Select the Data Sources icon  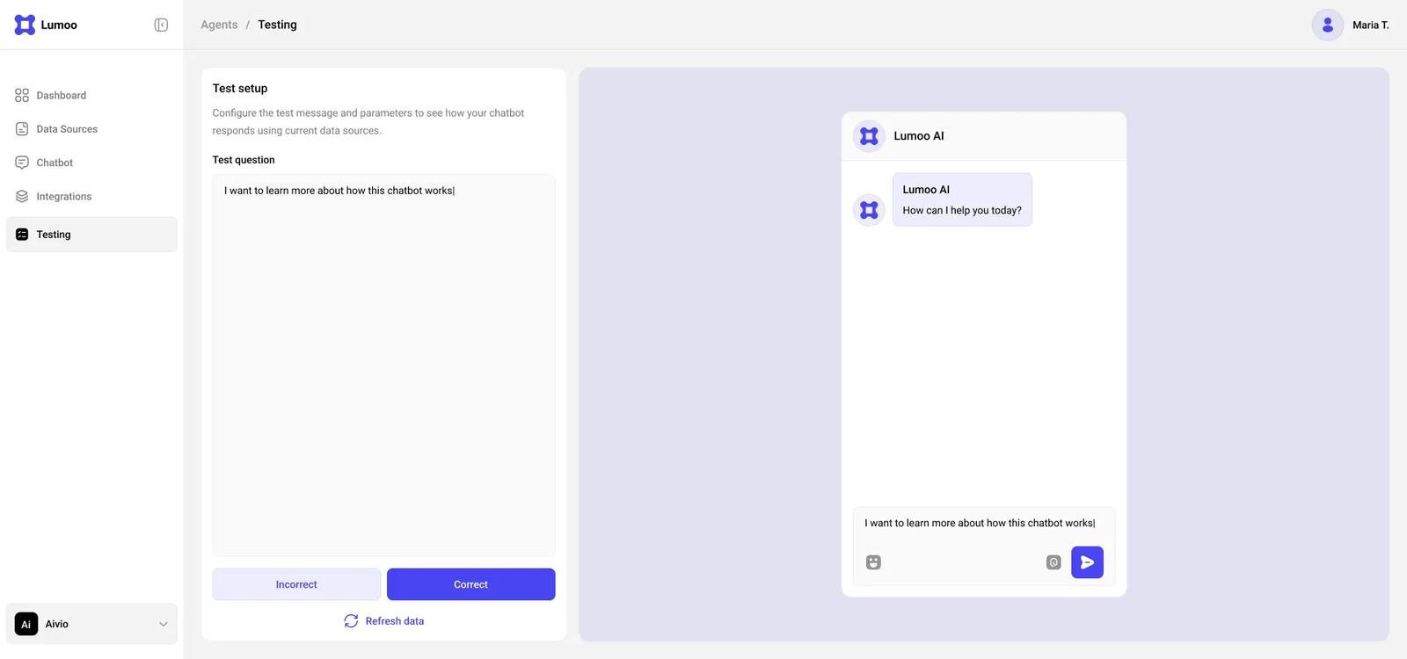click(x=22, y=129)
